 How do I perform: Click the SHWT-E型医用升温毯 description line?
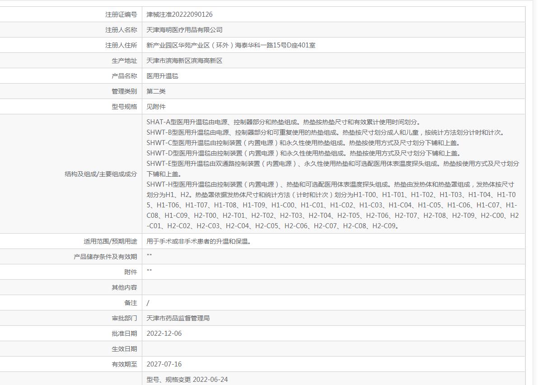tap(333, 169)
